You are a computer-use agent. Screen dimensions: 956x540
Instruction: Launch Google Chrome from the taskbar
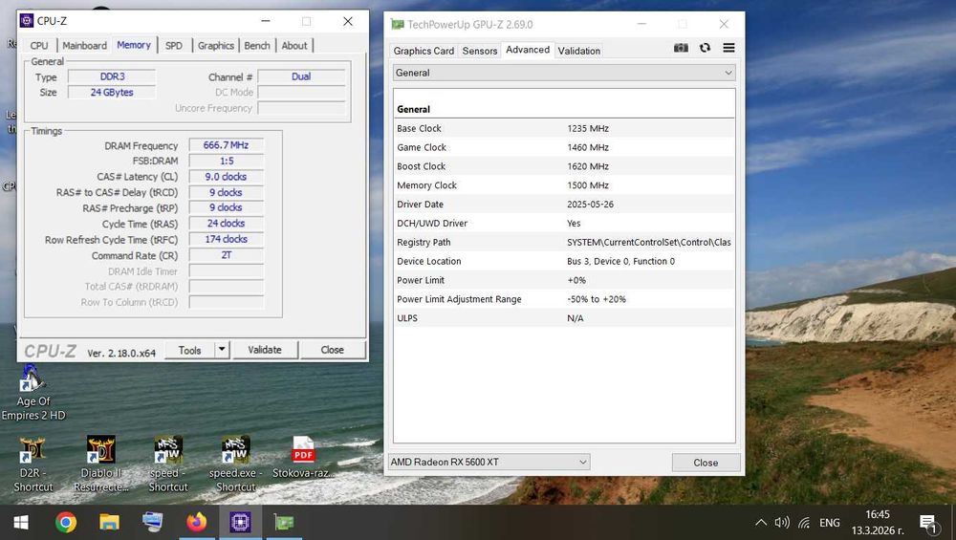tap(66, 523)
